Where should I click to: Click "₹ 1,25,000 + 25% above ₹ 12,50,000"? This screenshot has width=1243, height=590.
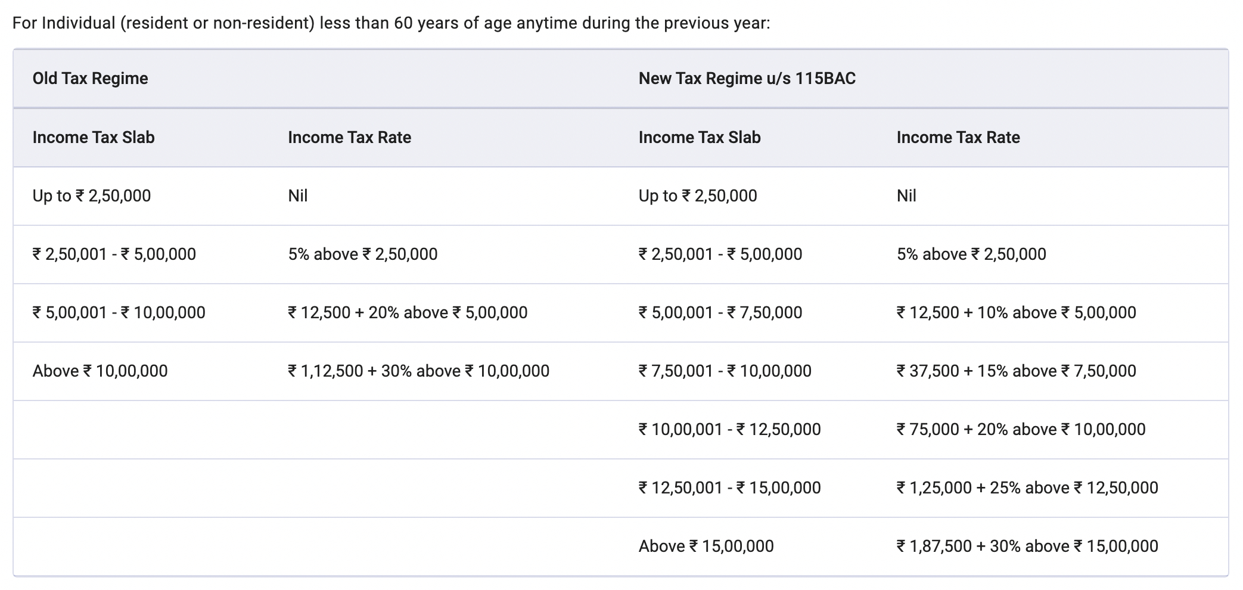coord(1027,488)
